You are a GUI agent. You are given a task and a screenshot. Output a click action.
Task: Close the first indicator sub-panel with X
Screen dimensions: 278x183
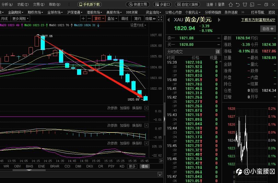pyautogui.click(x=146, y=108)
